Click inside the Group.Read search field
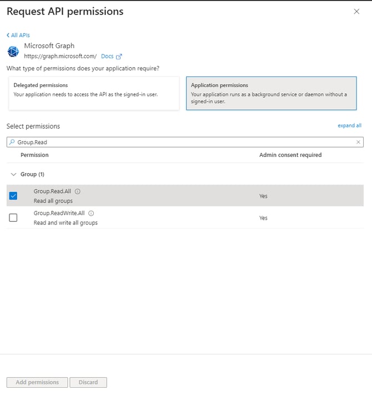This screenshot has height=396, width=372. point(185,142)
